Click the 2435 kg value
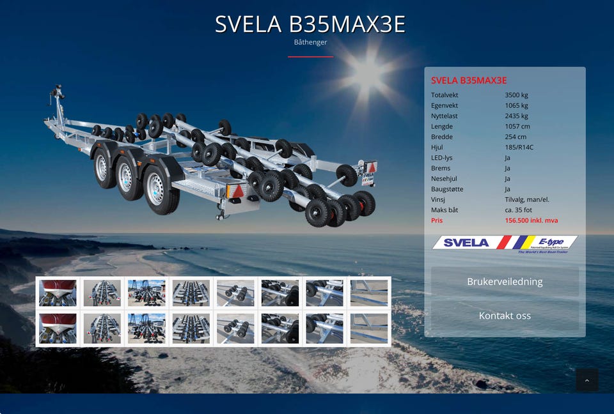Screen dimensions: 614x414 coord(517,116)
